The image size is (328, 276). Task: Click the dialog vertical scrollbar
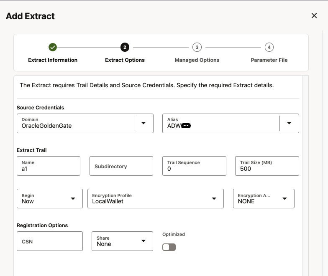coord(305,175)
